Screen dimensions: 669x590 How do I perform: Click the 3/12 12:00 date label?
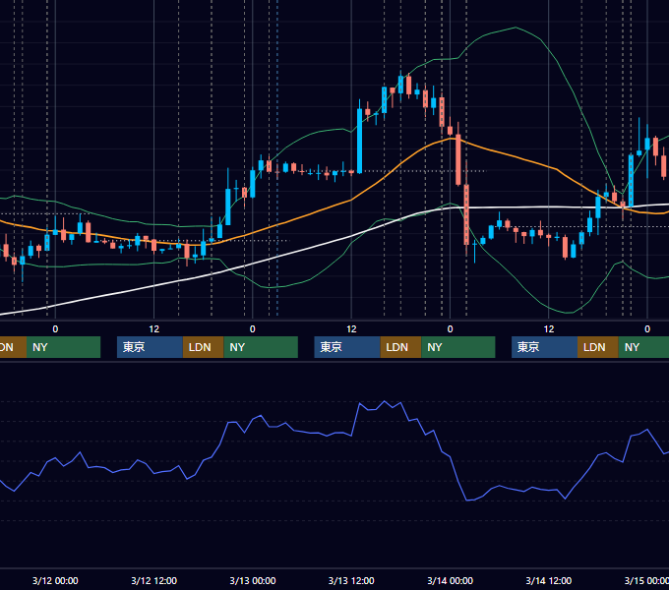(154, 580)
